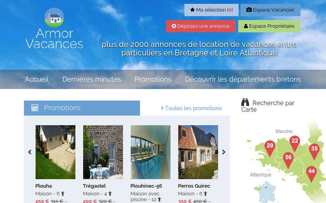Open Plouha house listing thumbnail
This screenshot has height=203, width=326.
[55, 152]
